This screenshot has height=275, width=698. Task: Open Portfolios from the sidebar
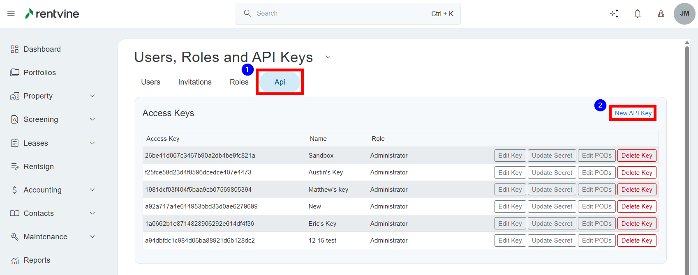coord(39,73)
